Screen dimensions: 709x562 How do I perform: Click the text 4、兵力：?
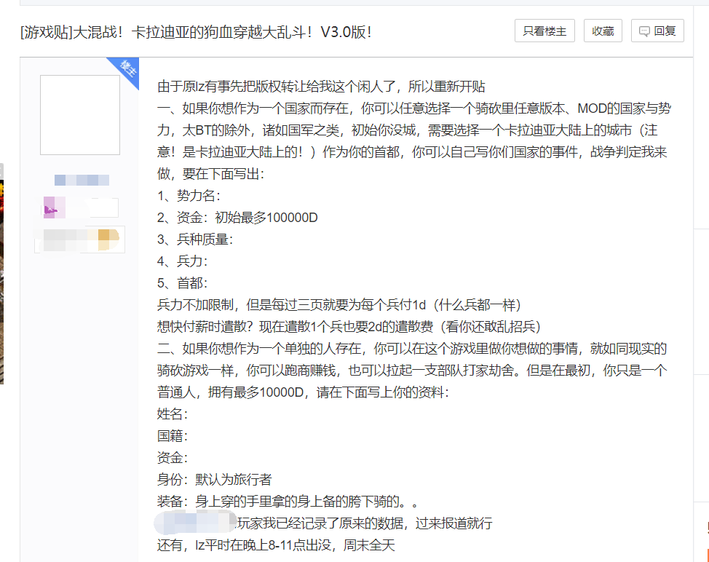tap(182, 261)
